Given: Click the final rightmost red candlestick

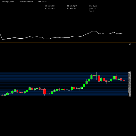Looking at the screenshot, I should (x=124, y=81).
